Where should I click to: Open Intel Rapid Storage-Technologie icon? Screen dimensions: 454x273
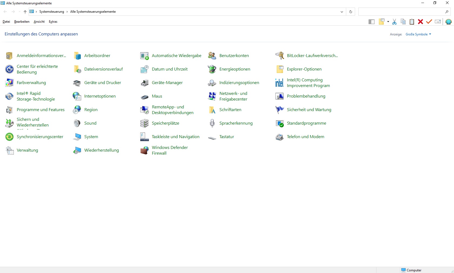[x=9, y=96]
